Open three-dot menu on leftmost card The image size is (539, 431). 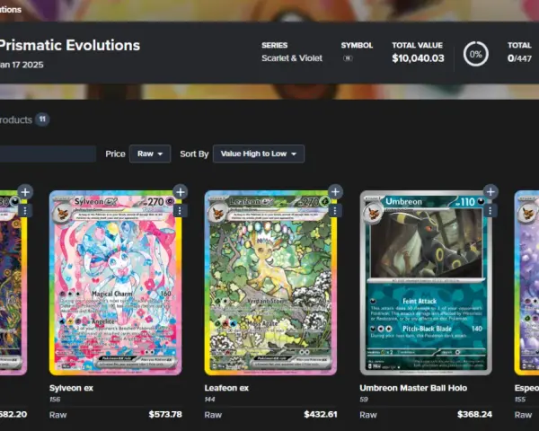[25, 211]
